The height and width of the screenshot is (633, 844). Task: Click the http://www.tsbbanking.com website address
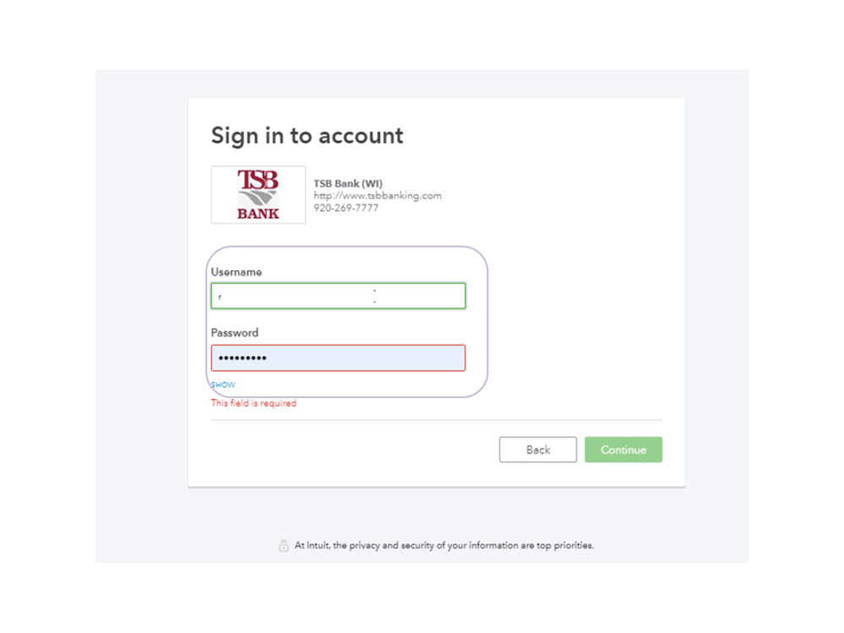click(x=378, y=195)
